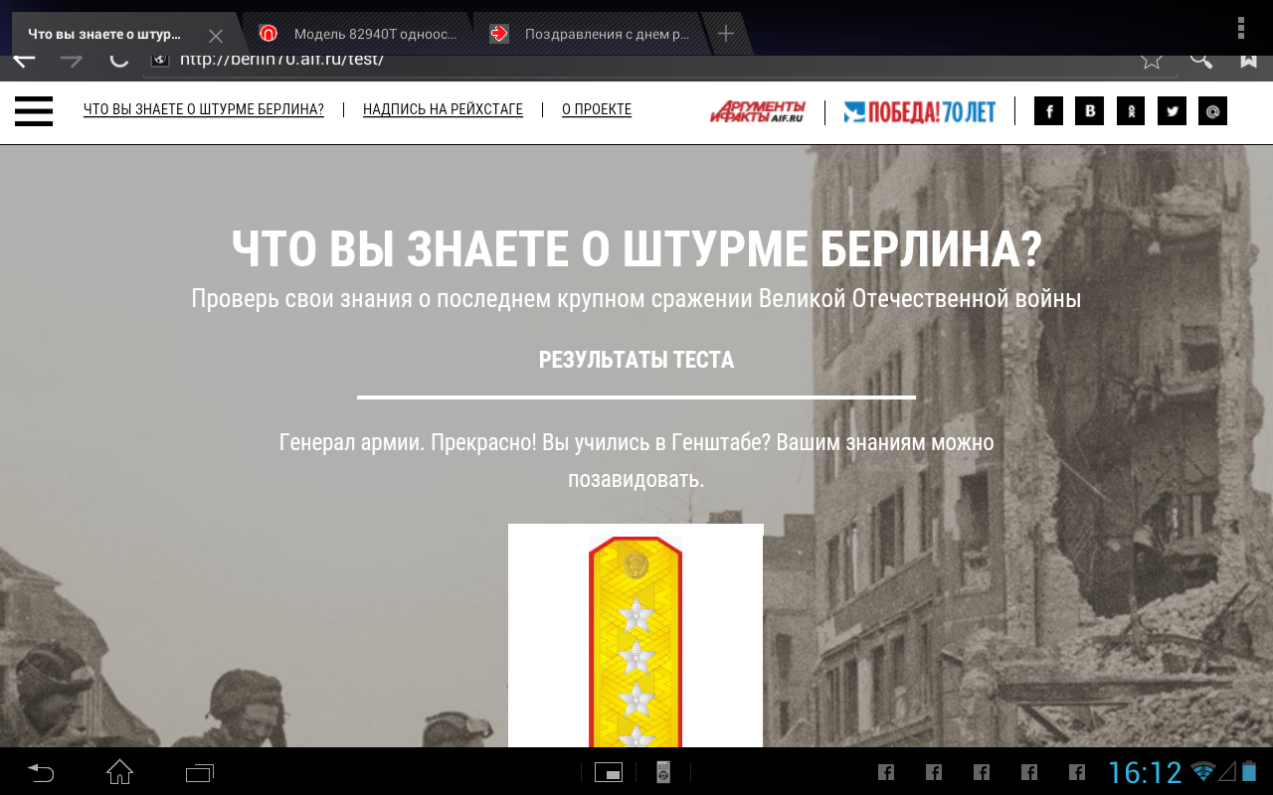Image resolution: width=1273 pixels, height=795 pixels.
Task: Switch to the 'Поздравления с днем р...' tab
Action: [x=591, y=34]
